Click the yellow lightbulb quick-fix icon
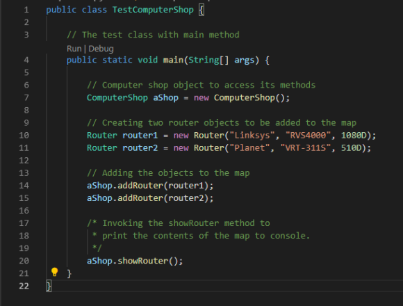 coord(54,272)
